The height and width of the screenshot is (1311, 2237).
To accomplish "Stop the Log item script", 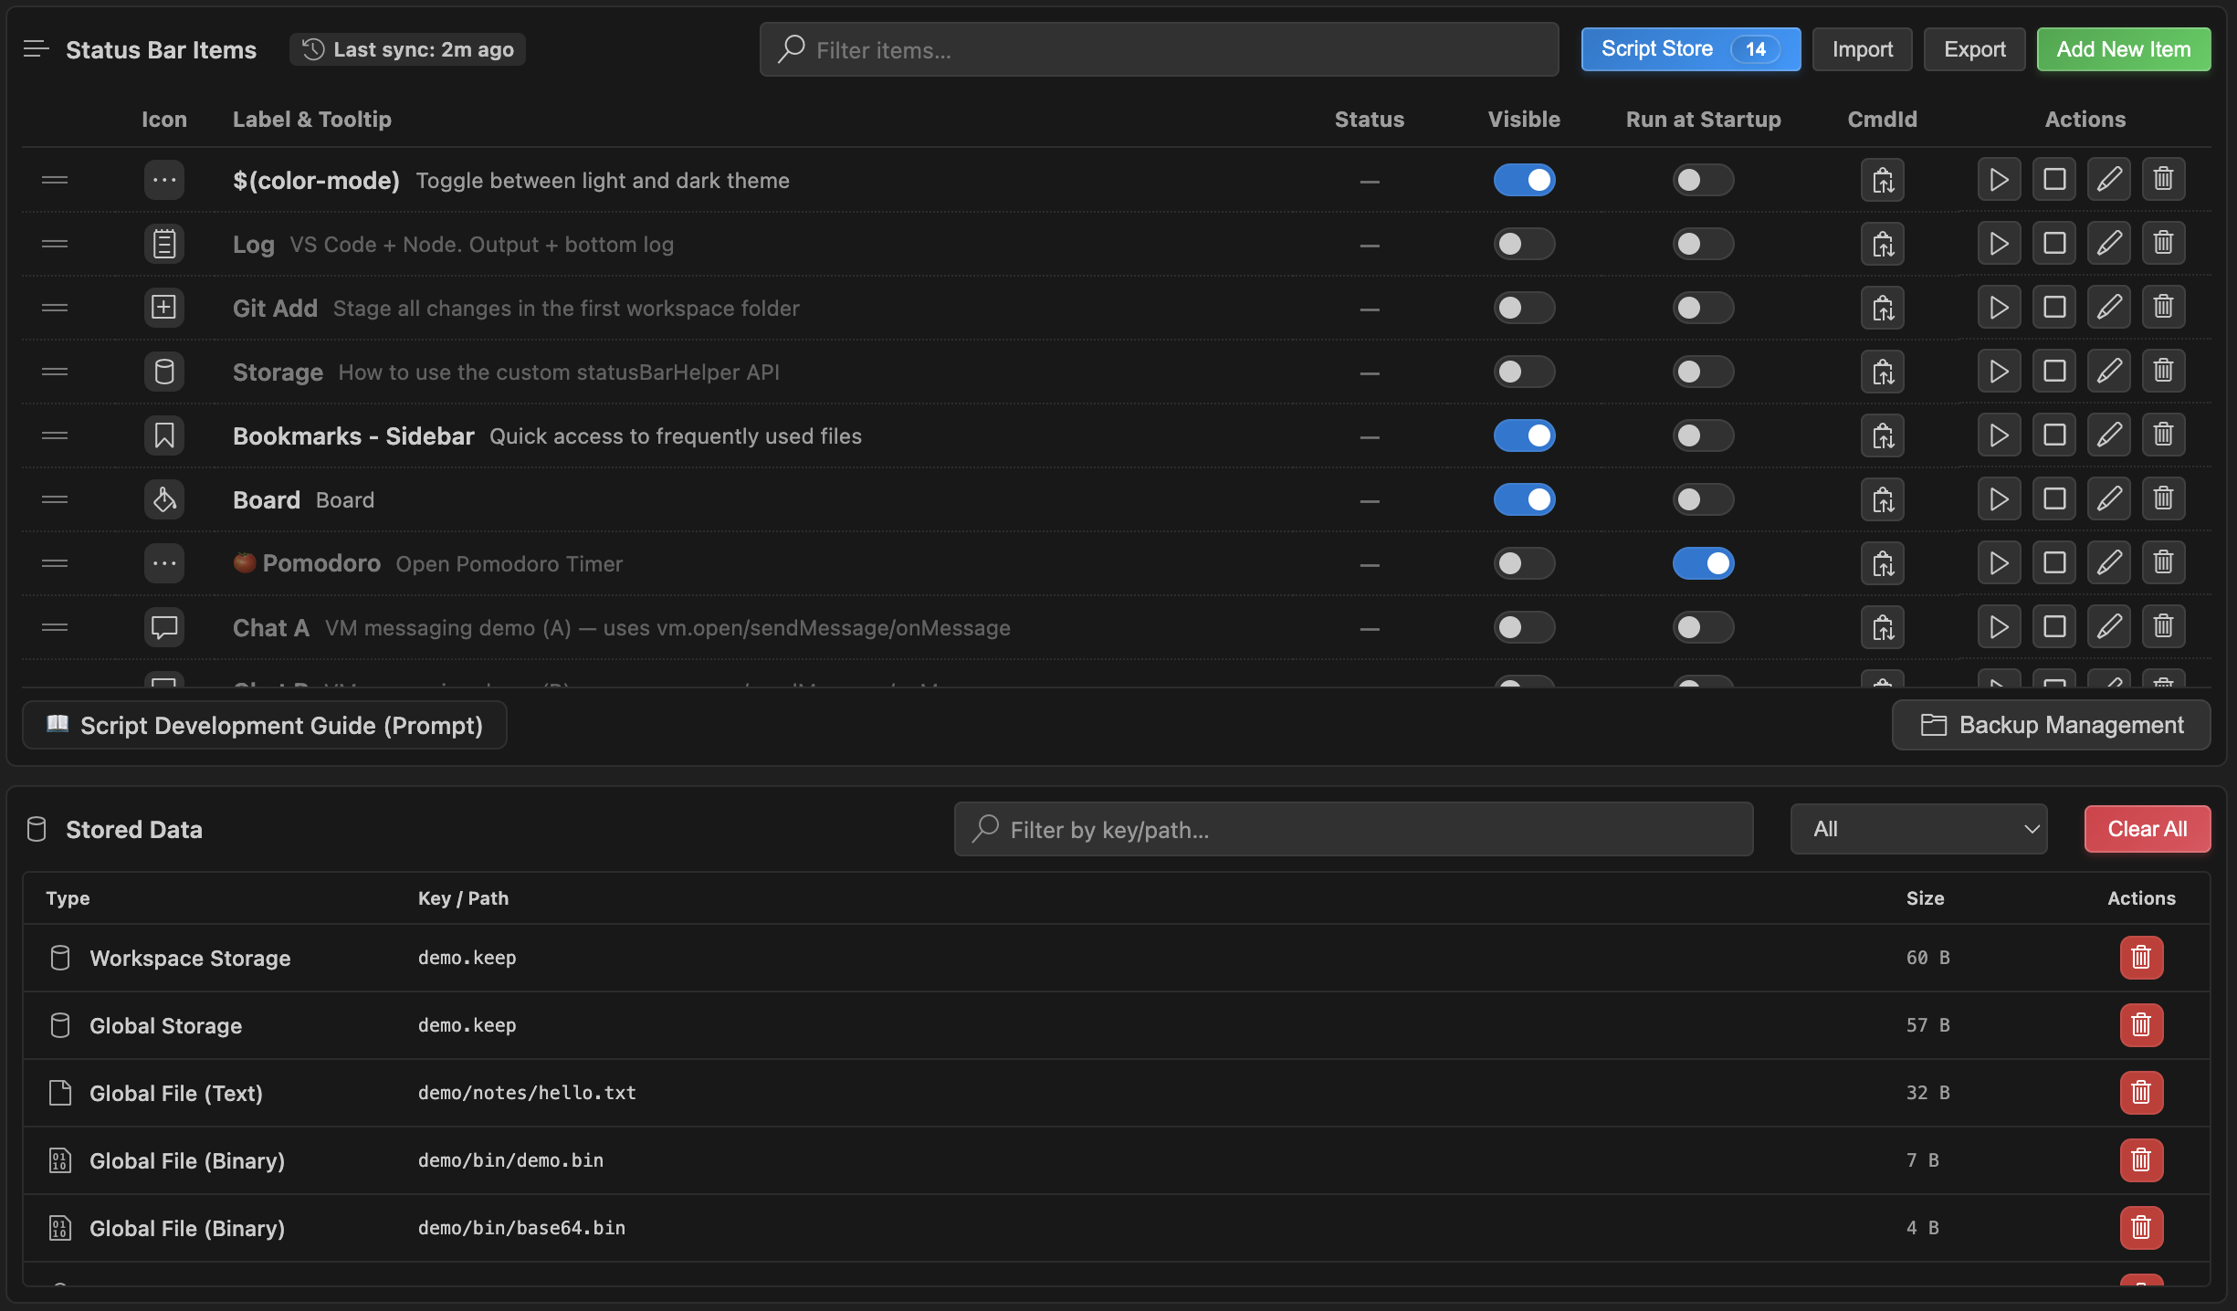I will pyautogui.click(x=2053, y=244).
